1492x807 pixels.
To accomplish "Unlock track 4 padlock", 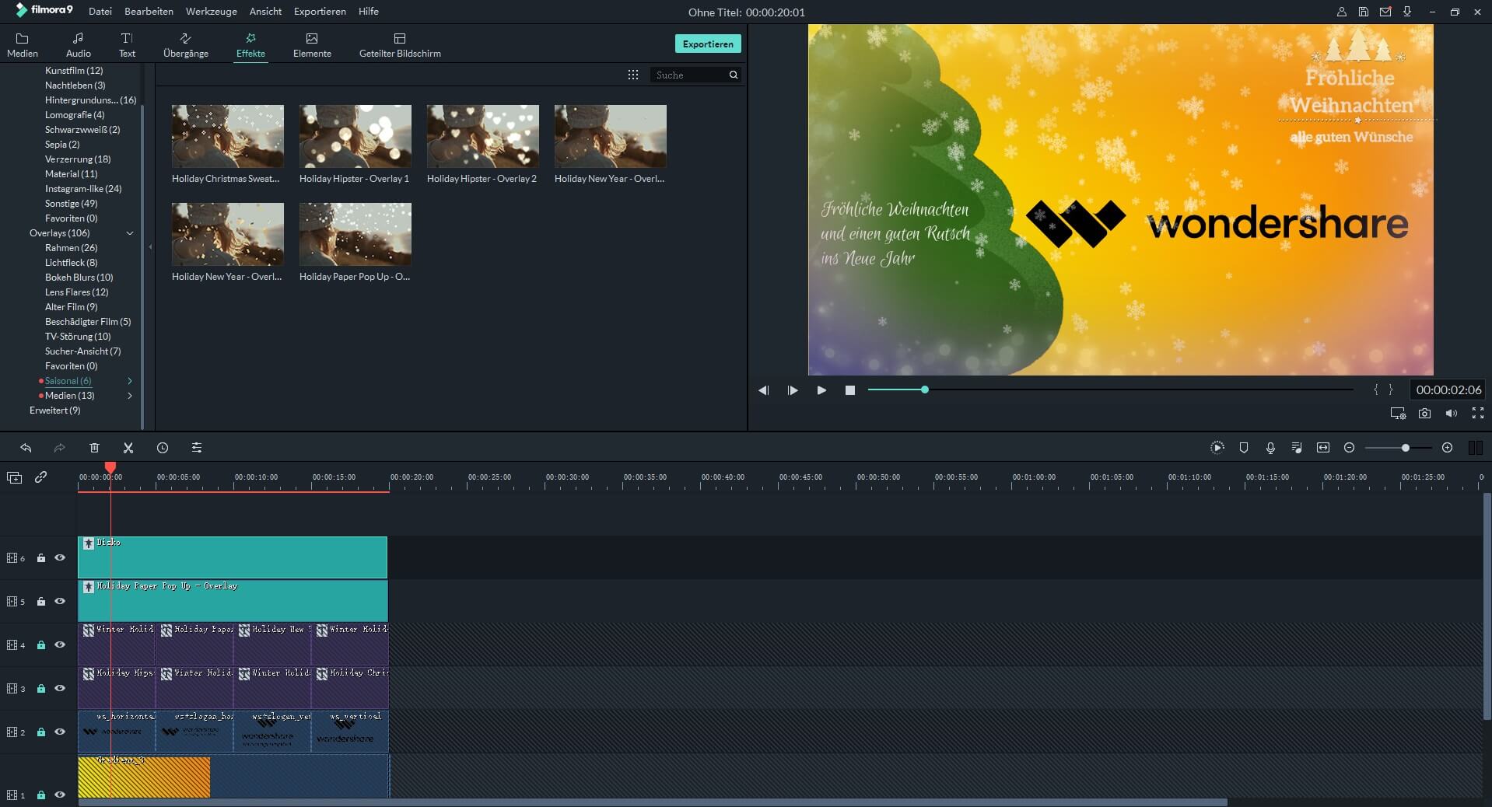I will (x=41, y=645).
